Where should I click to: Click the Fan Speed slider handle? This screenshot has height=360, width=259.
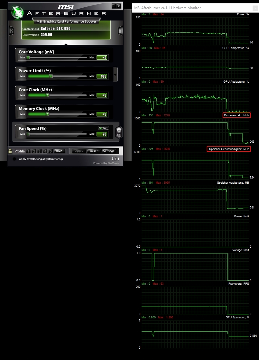28,134
